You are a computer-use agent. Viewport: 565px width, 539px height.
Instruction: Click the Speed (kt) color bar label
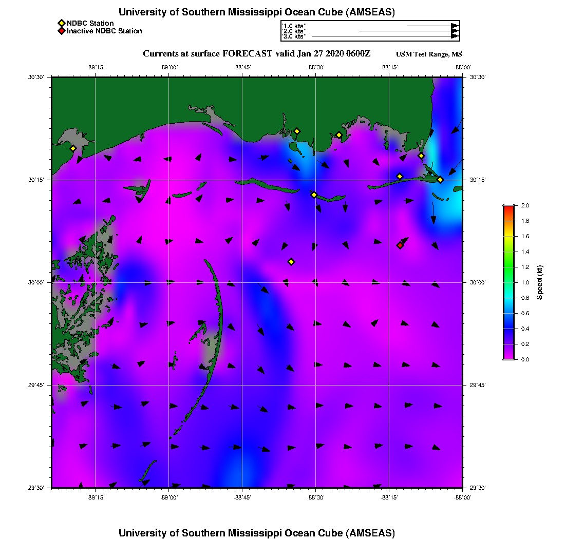click(539, 282)
